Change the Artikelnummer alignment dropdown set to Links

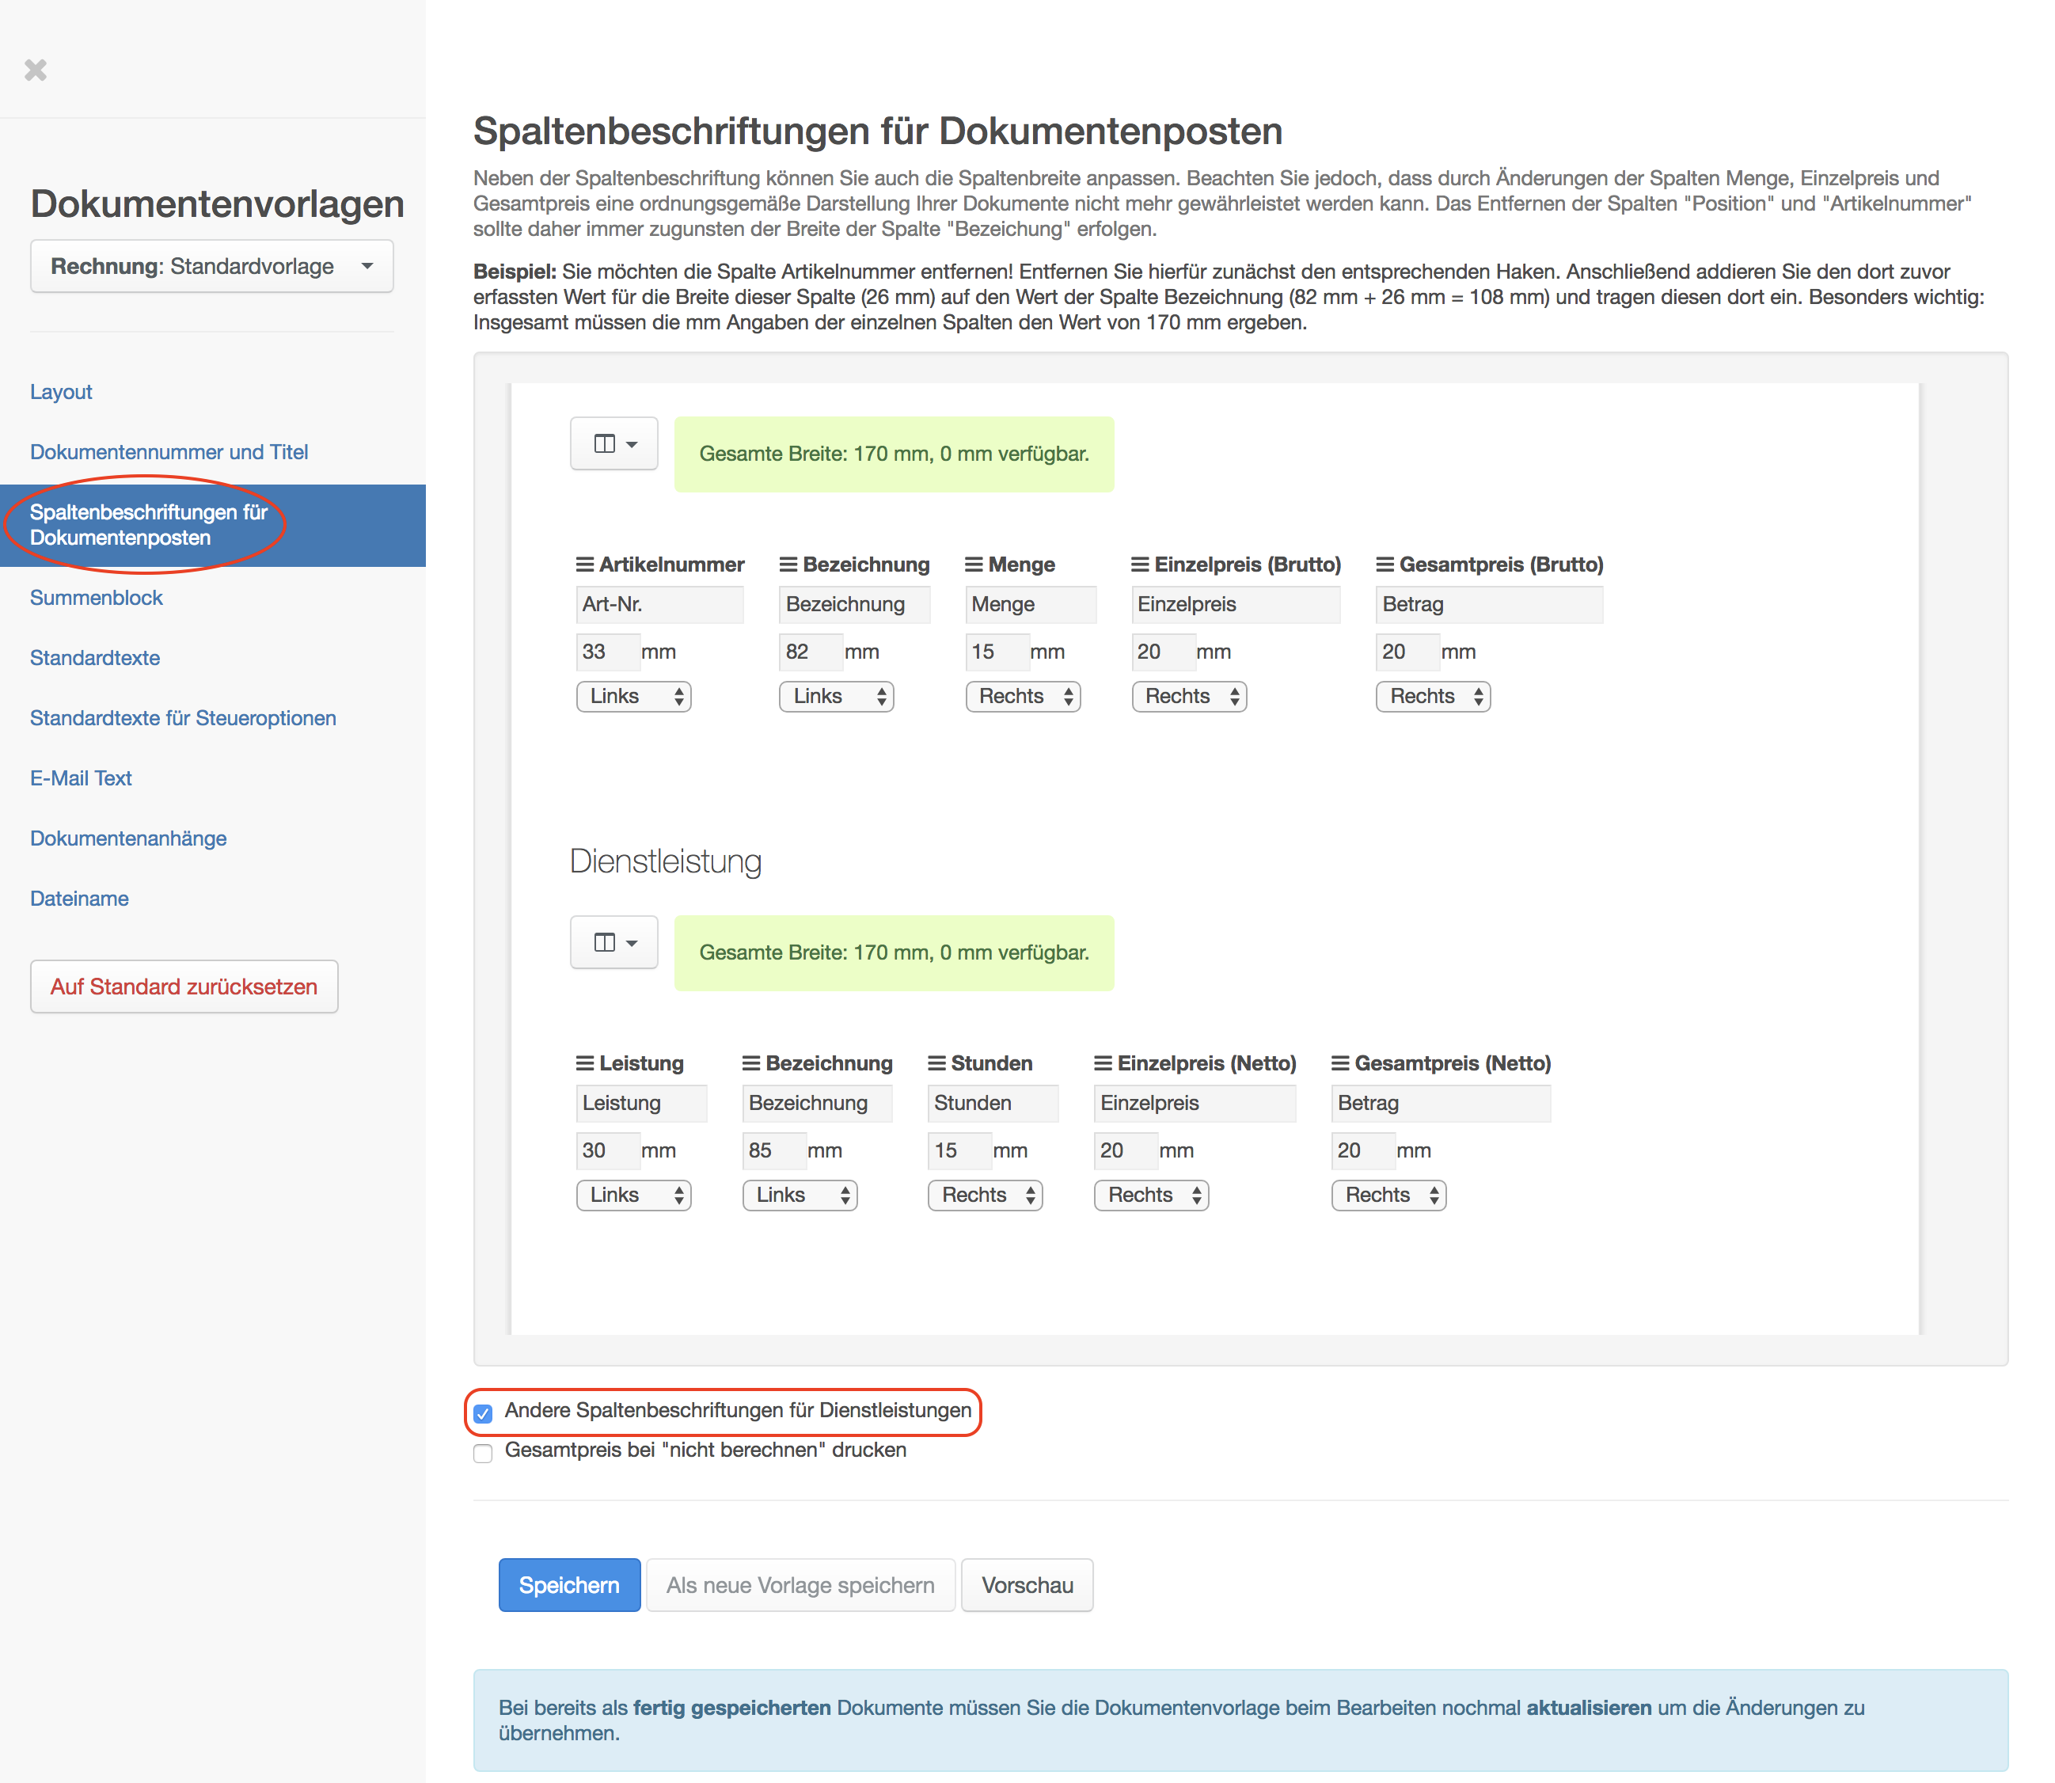point(633,697)
